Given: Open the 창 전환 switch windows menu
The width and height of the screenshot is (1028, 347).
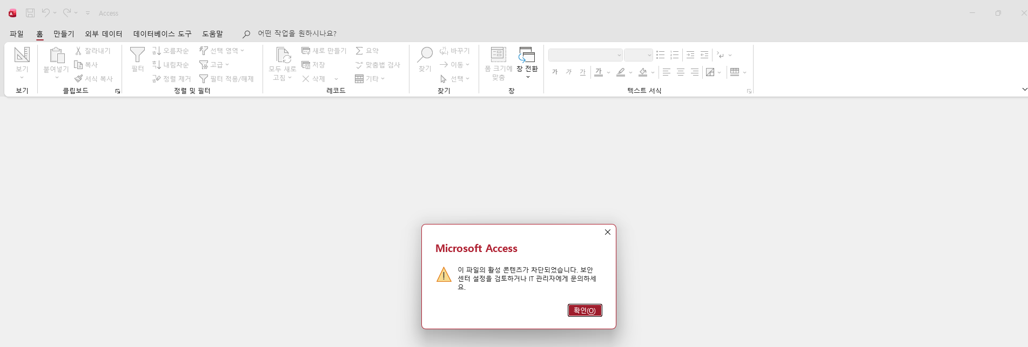Looking at the screenshot, I should click(x=527, y=63).
